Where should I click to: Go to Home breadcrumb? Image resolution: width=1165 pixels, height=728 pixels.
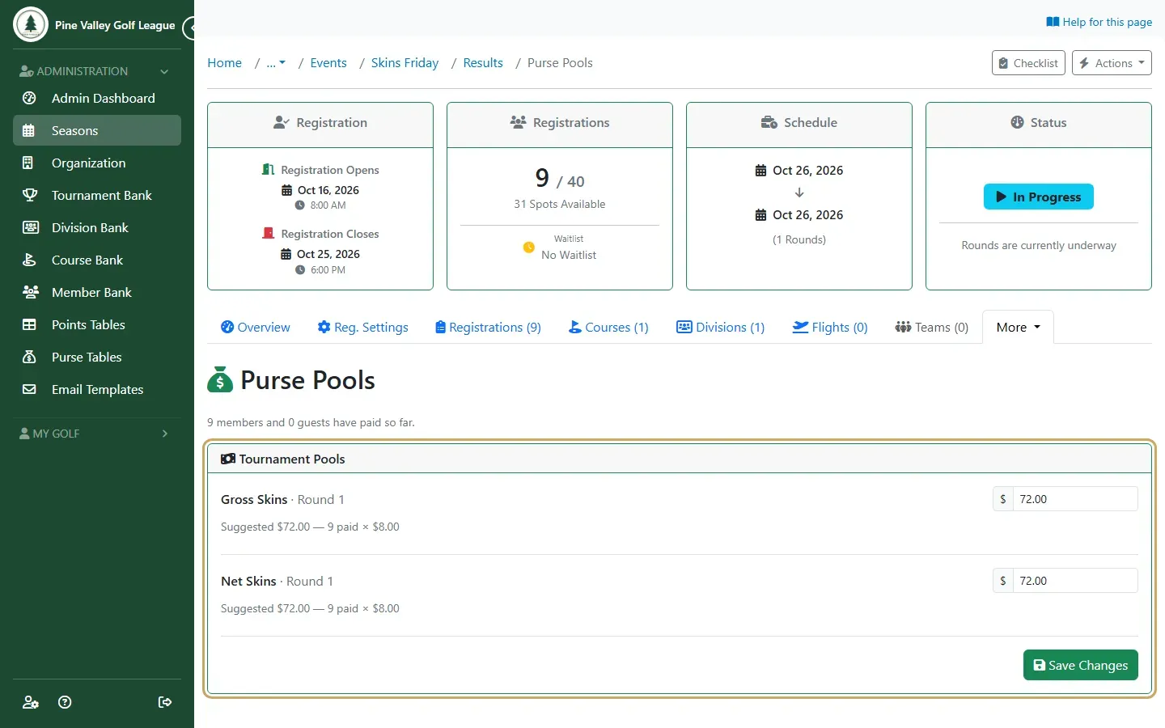click(224, 63)
